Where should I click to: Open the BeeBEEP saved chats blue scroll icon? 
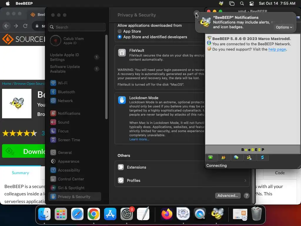262,158
